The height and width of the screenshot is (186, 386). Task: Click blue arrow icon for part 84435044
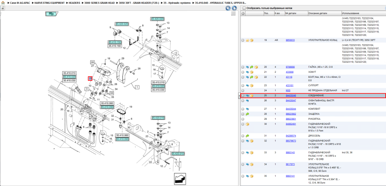(247, 109)
